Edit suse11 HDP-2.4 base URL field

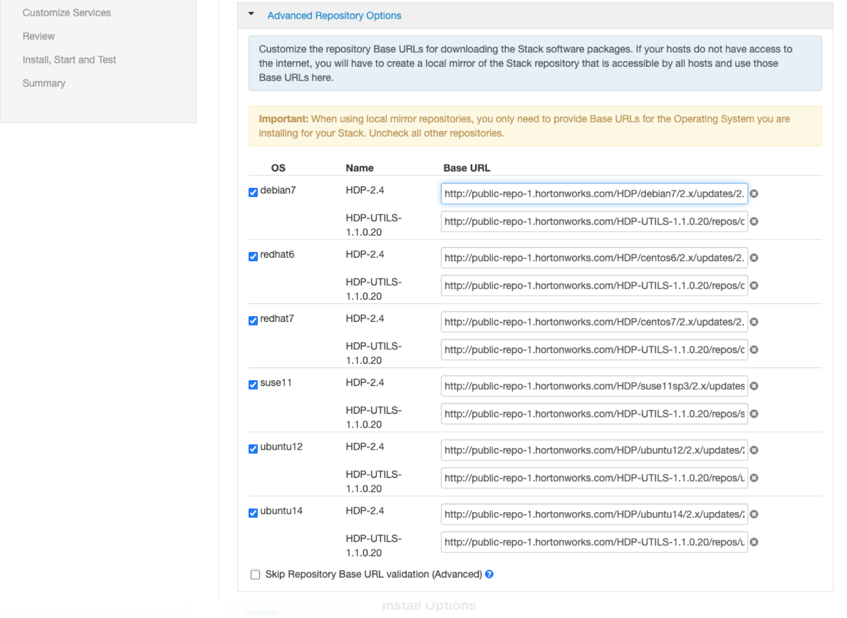pyautogui.click(x=594, y=386)
